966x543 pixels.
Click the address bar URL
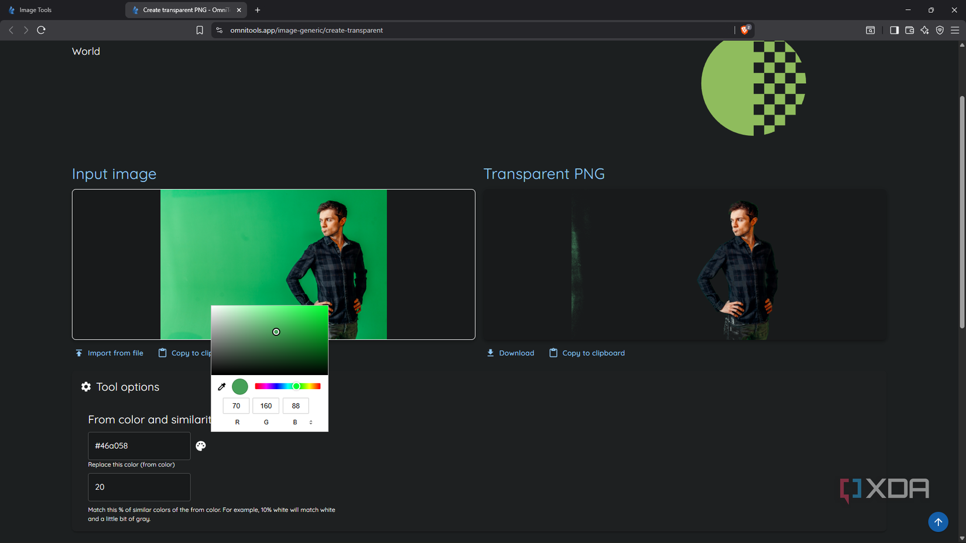pyautogui.click(x=306, y=30)
